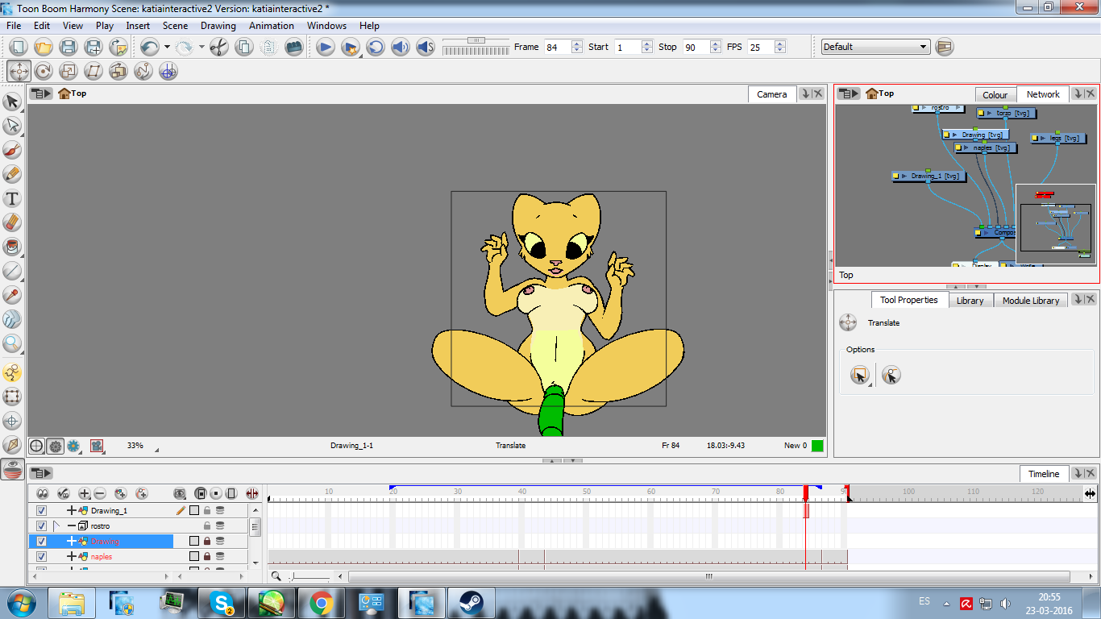Disable the rostro layer checkbox
The height and width of the screenshot is (619, 1101).
[x=42, y=526]
